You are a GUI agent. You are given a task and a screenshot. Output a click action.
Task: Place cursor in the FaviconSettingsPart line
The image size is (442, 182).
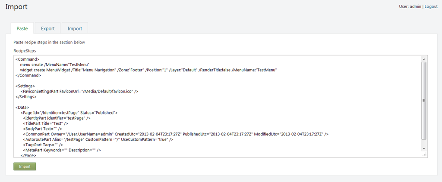pos(79,91)
